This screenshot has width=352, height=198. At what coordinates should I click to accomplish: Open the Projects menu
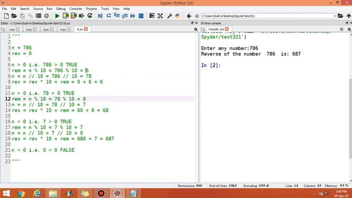92,9
